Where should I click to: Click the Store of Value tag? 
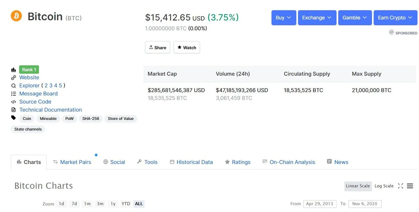[121, 119]
